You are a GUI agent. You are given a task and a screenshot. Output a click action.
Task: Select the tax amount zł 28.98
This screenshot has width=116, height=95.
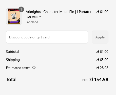tap(102, 68)
